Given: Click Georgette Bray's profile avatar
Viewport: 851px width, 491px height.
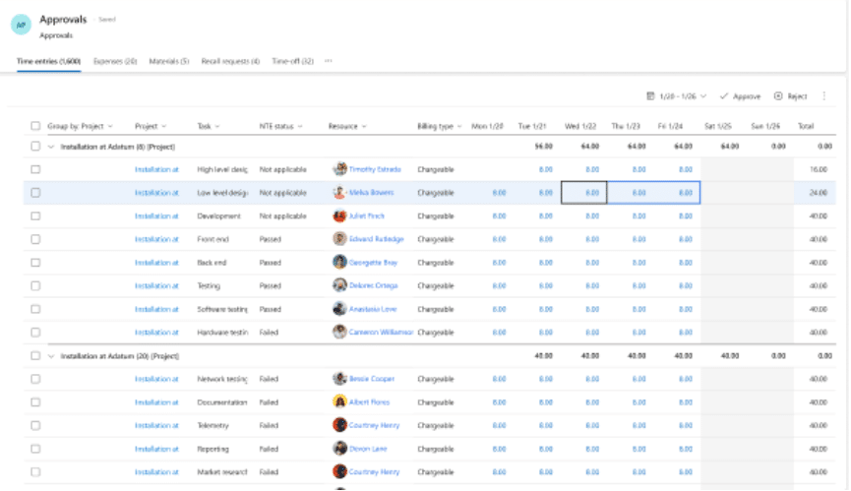Looking at the screenshot, I should pos(340,262).
